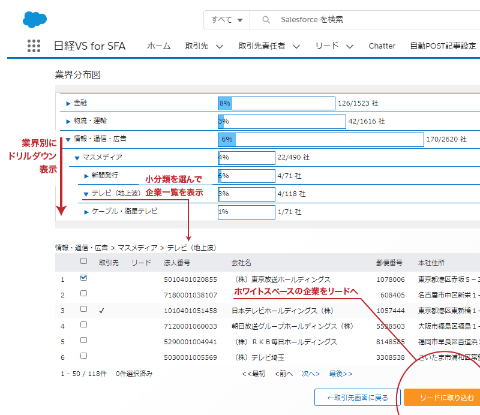The width and height of the screenshot is (480, 415).
Task: Click the search magnifier icon
Action: [266, 20]
